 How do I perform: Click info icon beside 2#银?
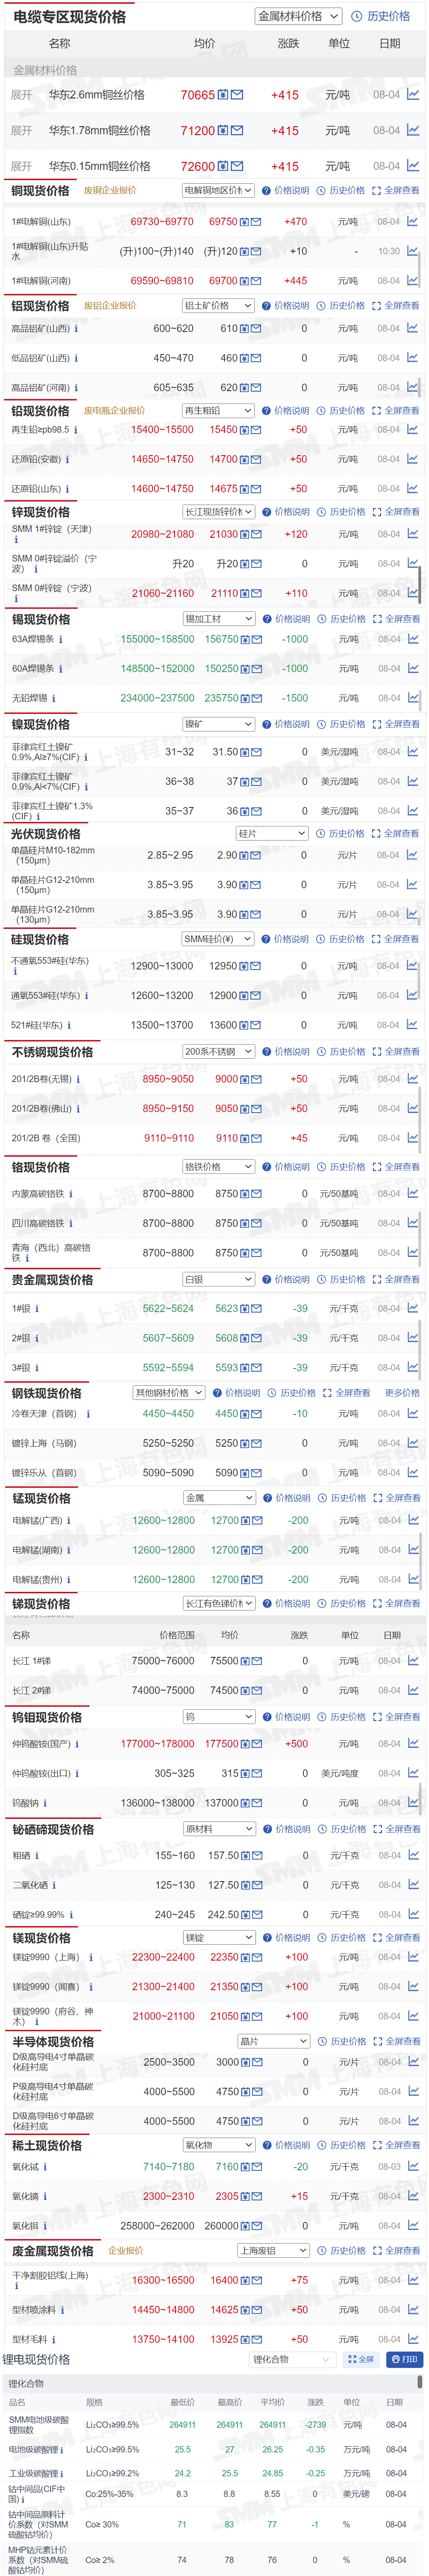[37, 1338]
